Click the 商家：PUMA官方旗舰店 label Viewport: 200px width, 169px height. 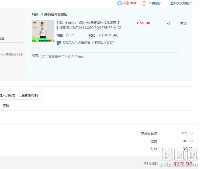pos(49,15)
